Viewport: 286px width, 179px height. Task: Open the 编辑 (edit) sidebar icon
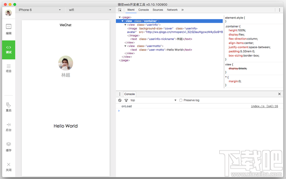click(9, 29)
